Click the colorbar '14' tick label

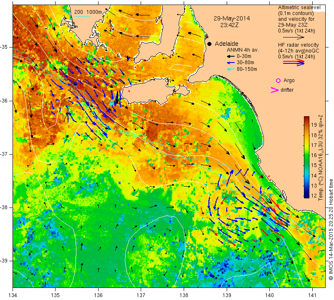[x=314, y=175]
